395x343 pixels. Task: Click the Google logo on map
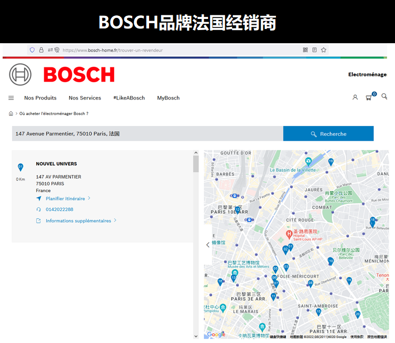(216, 335)
